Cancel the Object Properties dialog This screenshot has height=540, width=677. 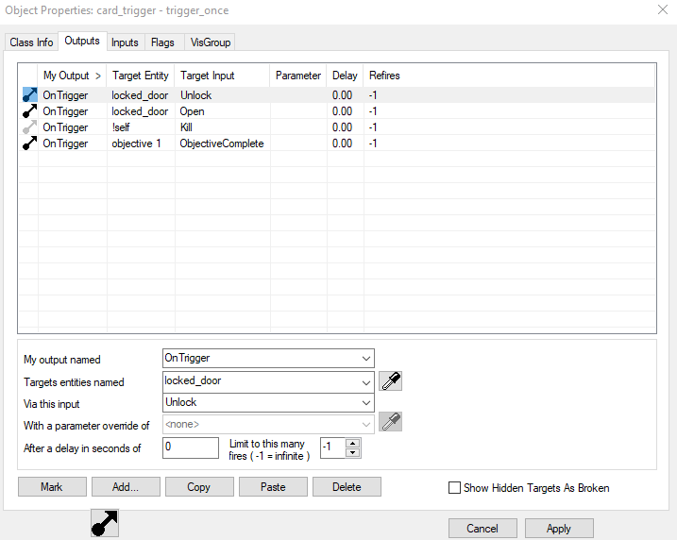click(x=482, y=529)
